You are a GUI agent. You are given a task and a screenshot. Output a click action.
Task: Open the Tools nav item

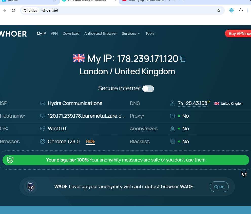tap(150, 33)
